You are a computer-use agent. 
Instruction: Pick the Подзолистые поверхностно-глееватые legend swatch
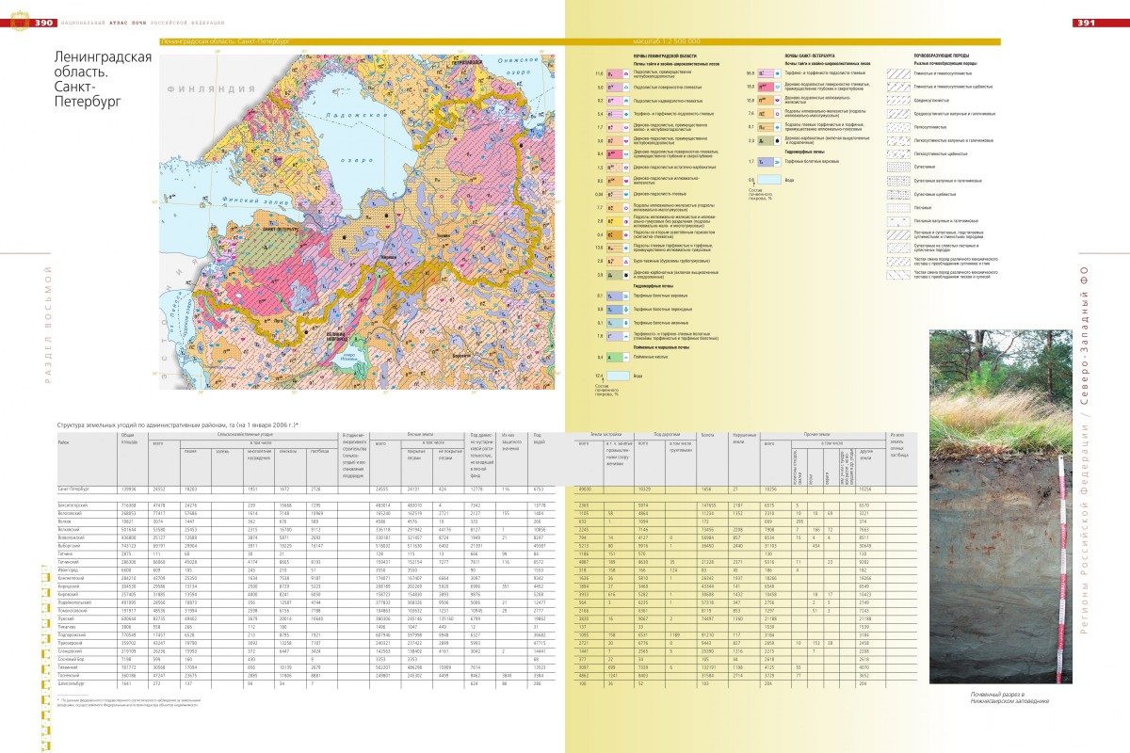[x=617, y=86]
